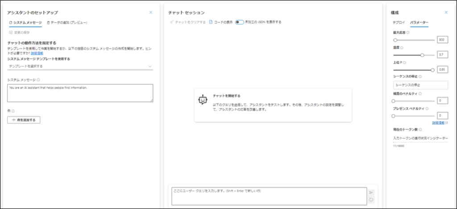The height and width of the screenshot is (209, 457).
Task: Click the シーケンスの停止 input field
Action: pos(420,85)
